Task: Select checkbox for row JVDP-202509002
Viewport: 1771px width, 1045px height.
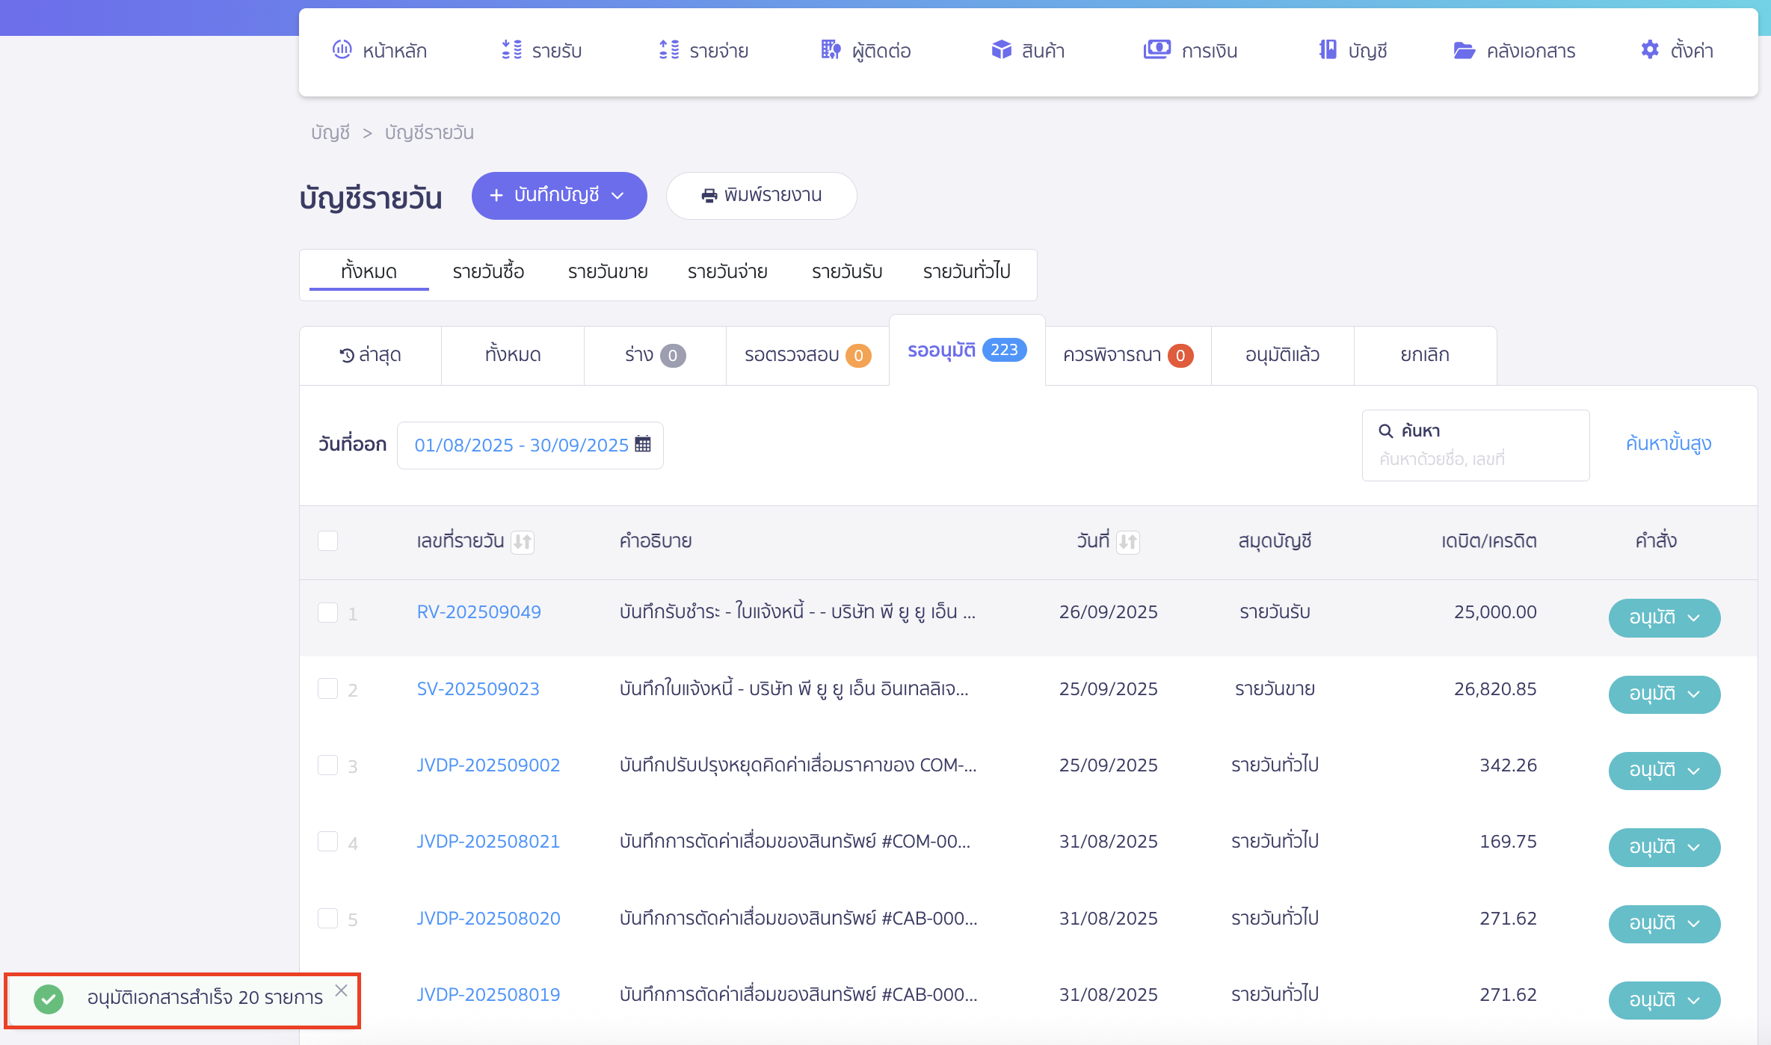Action: coord(327,765)
